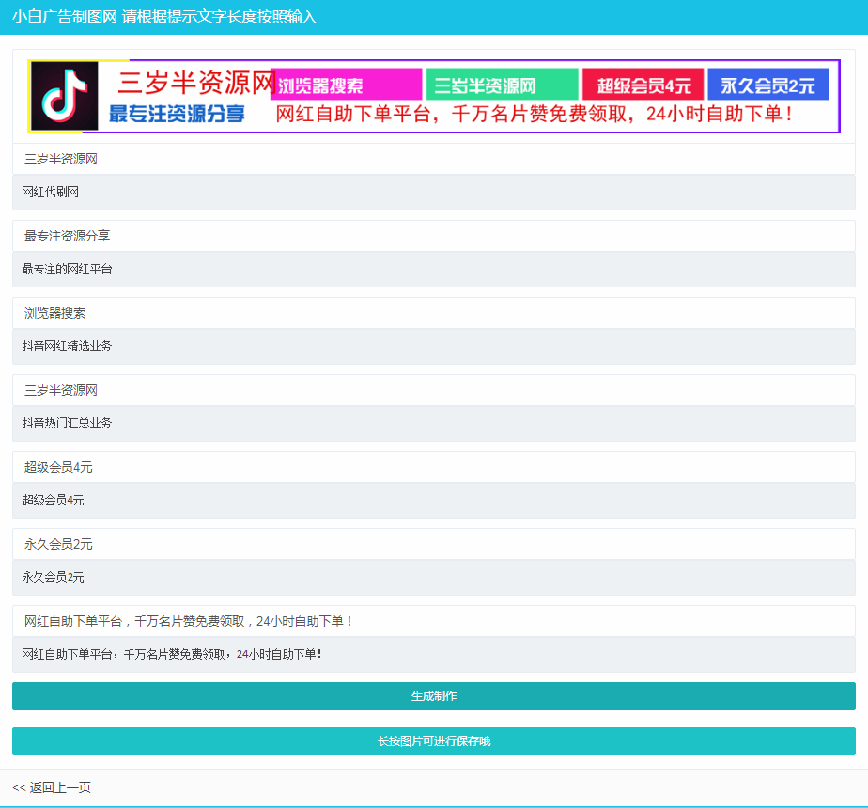Click the pink 浏览器搜索 banner tag
The width and height of the screenshot is (868, 808).
pos(346,85)
